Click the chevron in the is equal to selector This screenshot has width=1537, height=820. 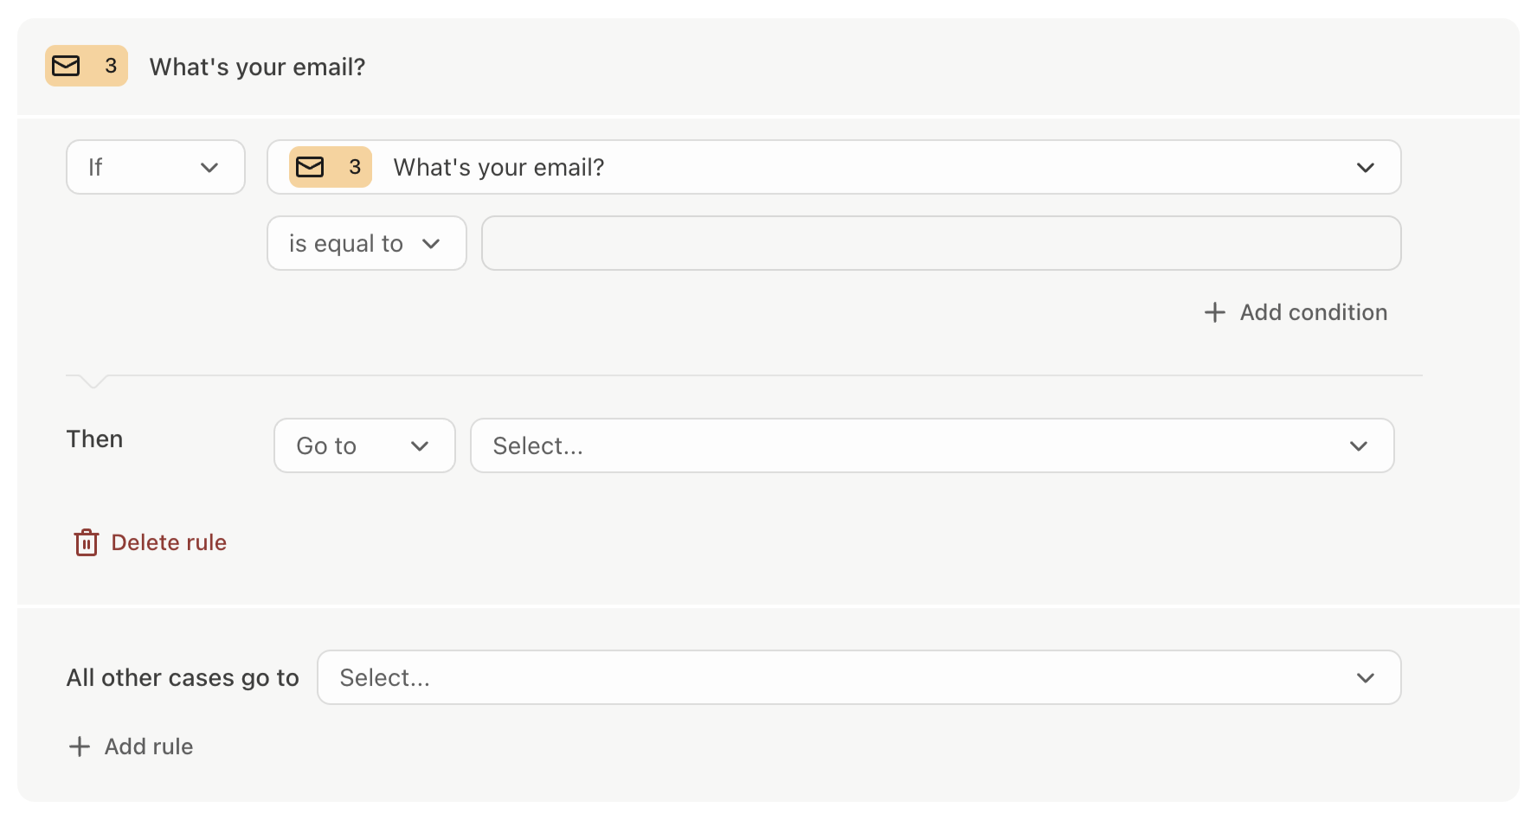tap(431, 244)
